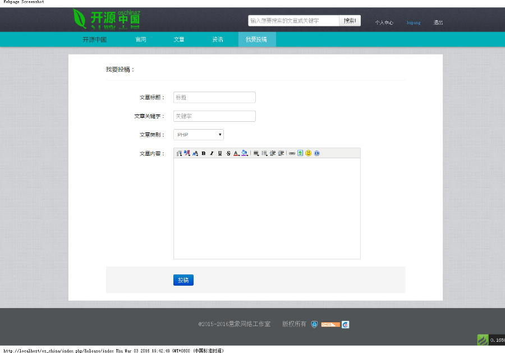Switch to the 我要投稿 tab
The image size is (505, 353).
tap(256, 39)
